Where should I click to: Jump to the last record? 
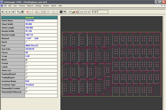coord(13,12)
